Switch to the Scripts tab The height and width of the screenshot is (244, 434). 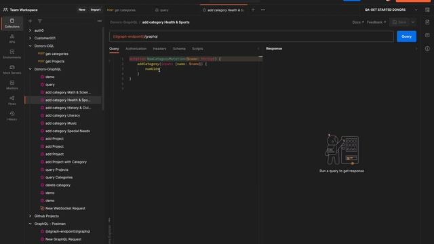point(197,49)
